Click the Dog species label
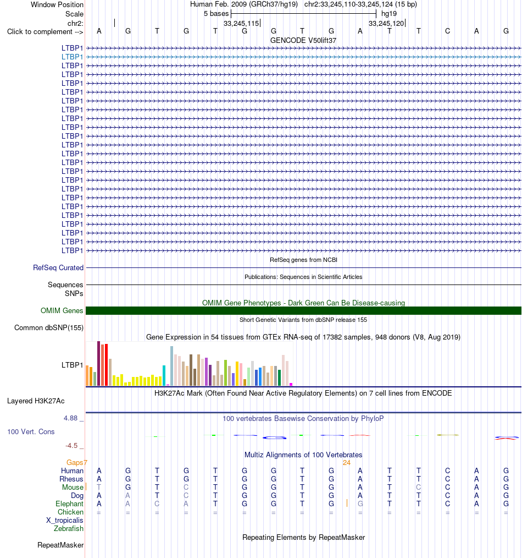Viewport: 522px width, 558px height. [x=77, y=495]
